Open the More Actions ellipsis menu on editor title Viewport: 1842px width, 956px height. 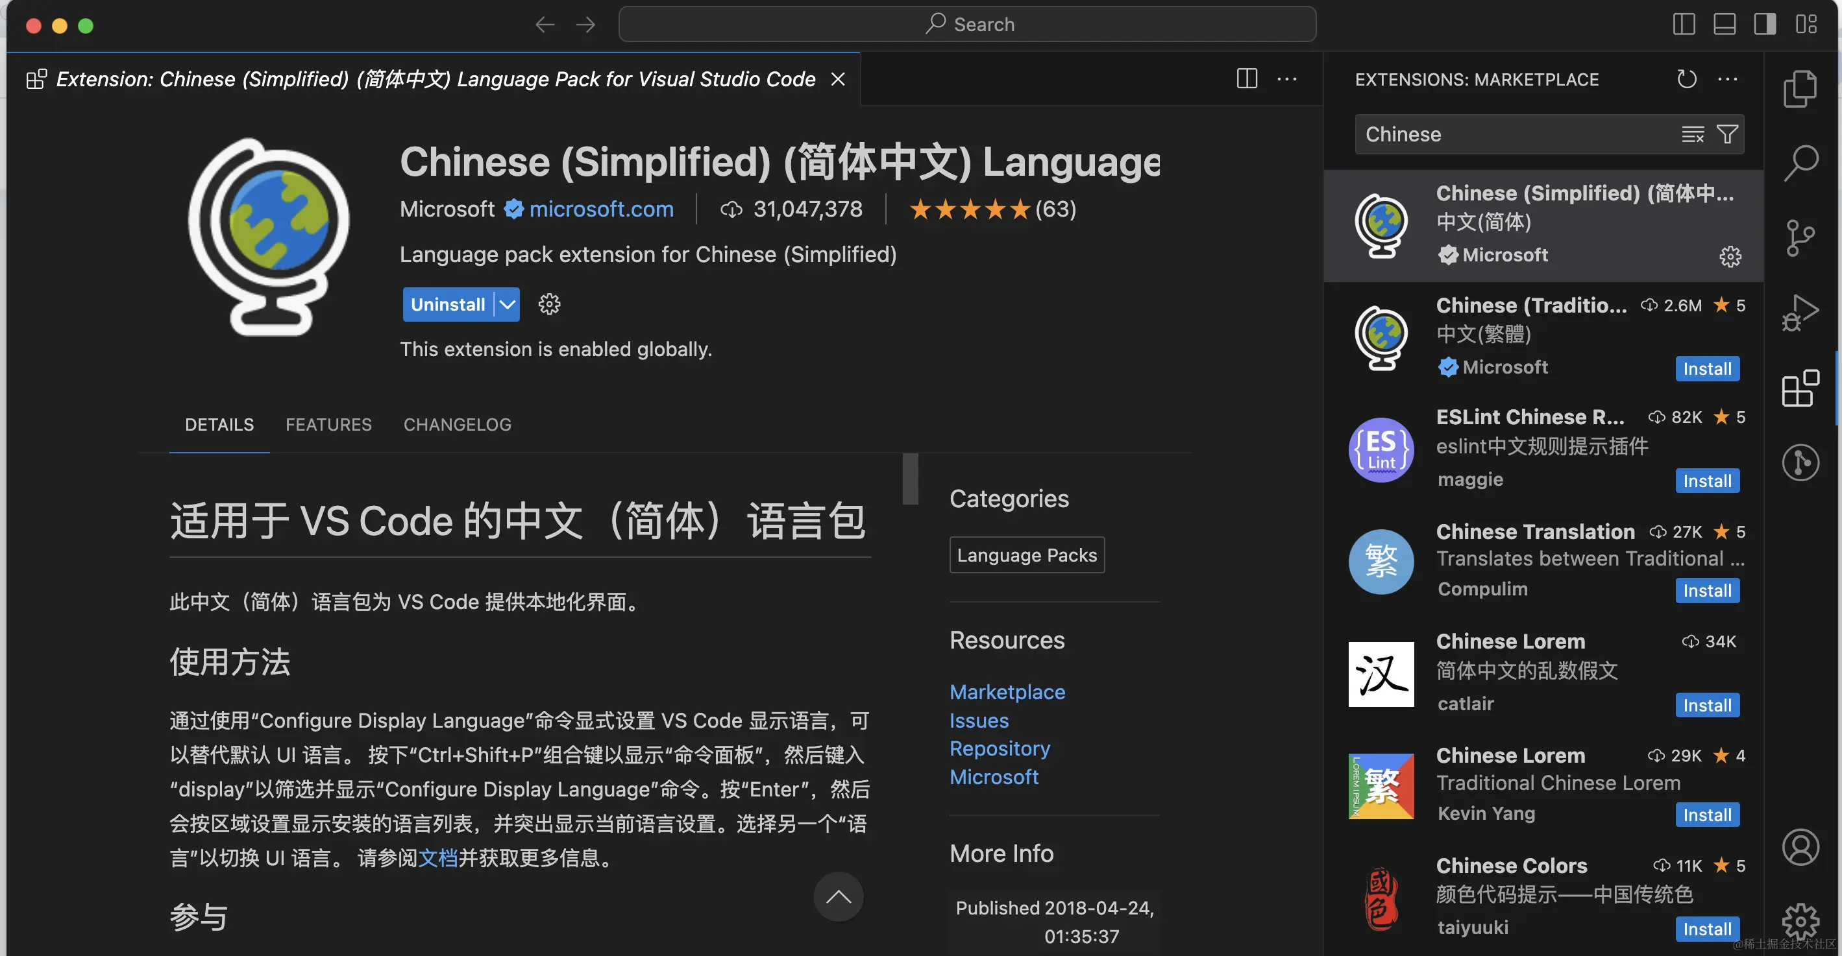1286,78
